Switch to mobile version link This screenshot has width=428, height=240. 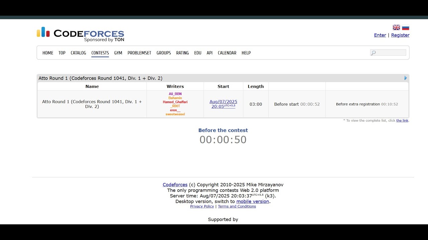coord(253,201)
